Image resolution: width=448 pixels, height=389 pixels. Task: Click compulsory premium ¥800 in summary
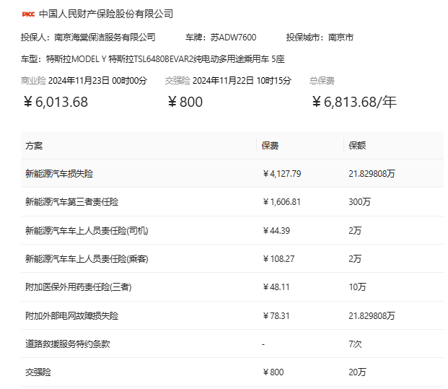(x=185, y=102)
